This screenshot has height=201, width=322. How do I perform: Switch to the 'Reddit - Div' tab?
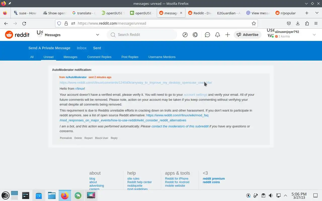(200, 13)
